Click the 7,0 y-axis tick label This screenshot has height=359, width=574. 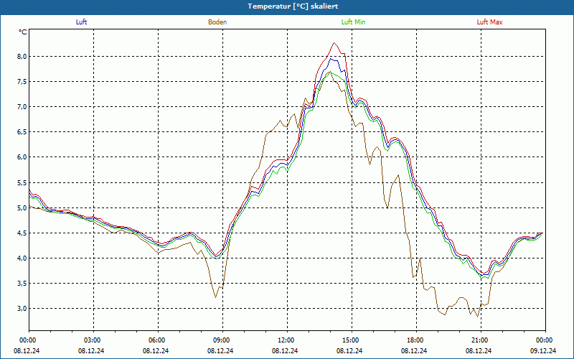pyautogui.click(x=22, y=107)
